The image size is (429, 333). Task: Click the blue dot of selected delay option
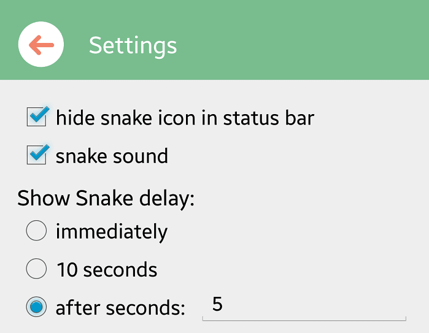37,307
